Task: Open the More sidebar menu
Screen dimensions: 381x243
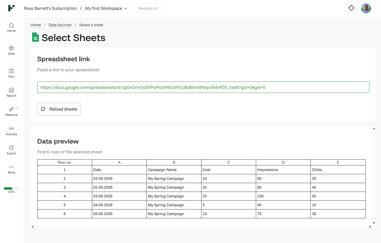Action: [x=11, y=169]
